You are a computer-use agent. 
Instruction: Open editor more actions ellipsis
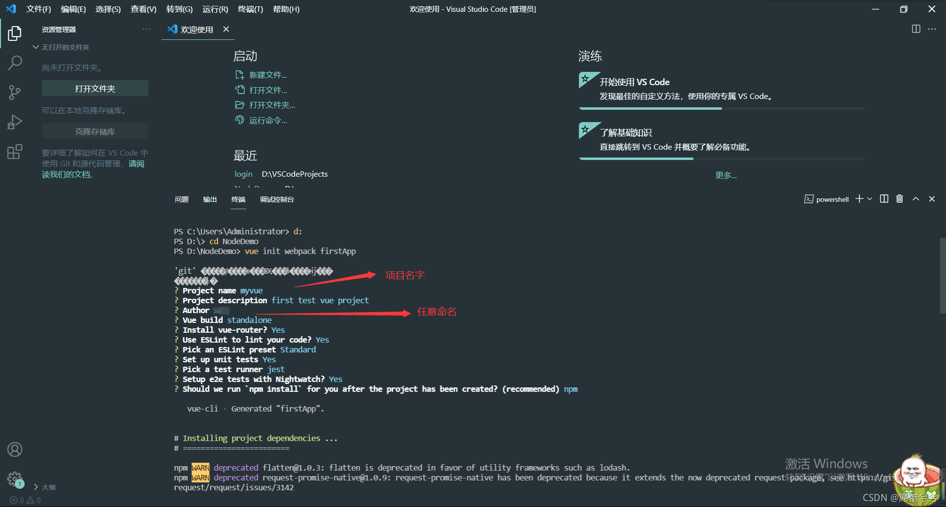tap(932, 29)
